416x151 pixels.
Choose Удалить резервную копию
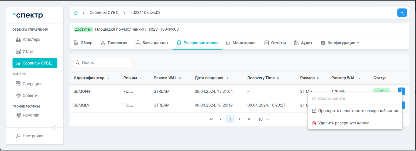343,123
